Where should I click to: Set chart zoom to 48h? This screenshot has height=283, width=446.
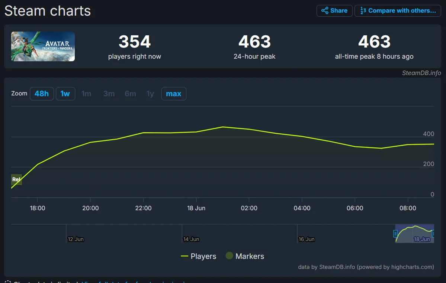42,94
